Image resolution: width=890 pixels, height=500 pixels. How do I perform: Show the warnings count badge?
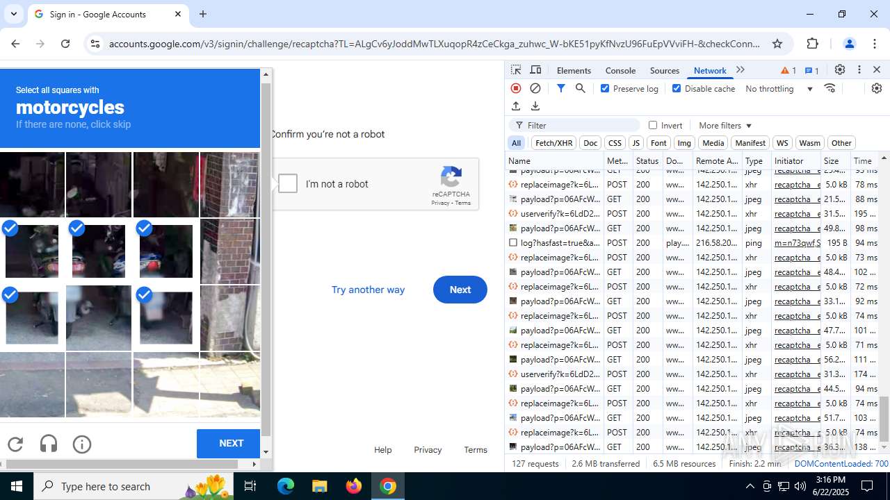[788, 70]
